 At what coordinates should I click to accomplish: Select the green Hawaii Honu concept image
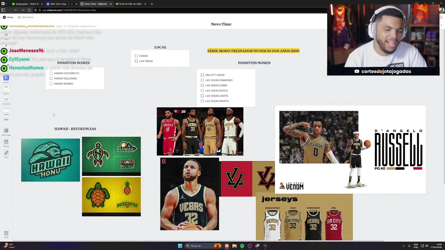coord(111,156)
